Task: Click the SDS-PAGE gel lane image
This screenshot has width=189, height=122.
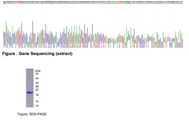Action: 30,88
